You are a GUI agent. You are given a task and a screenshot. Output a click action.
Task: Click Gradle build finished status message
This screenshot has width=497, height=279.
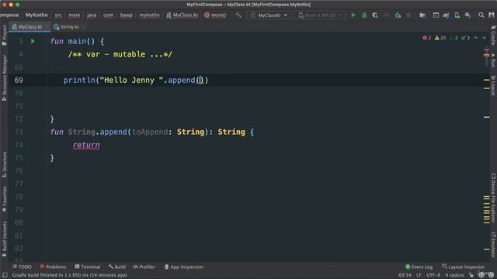69,275
